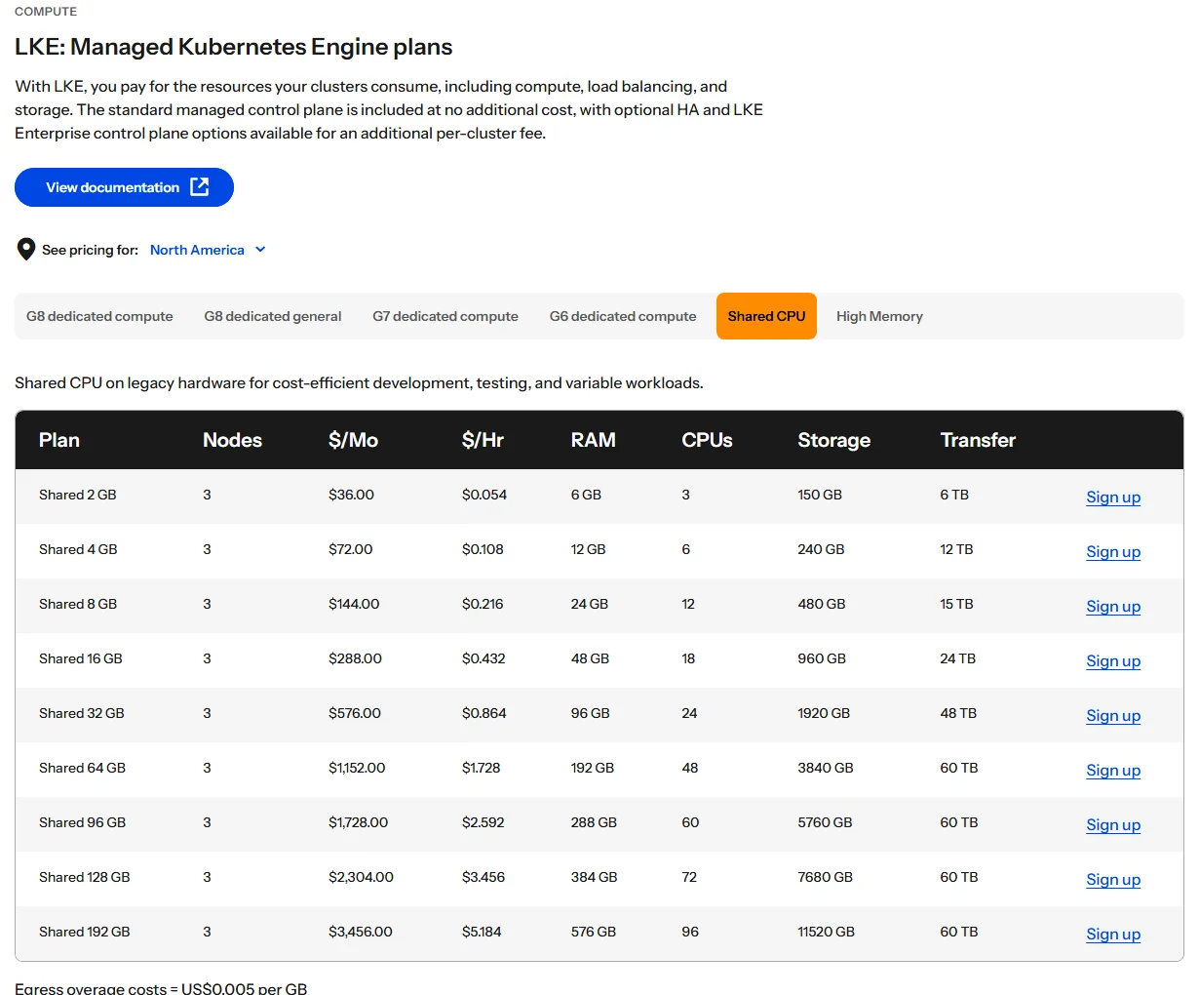The image size is (1199, 995).
Task: Click the 1920 GB storage value
Action: coord(824,713)
